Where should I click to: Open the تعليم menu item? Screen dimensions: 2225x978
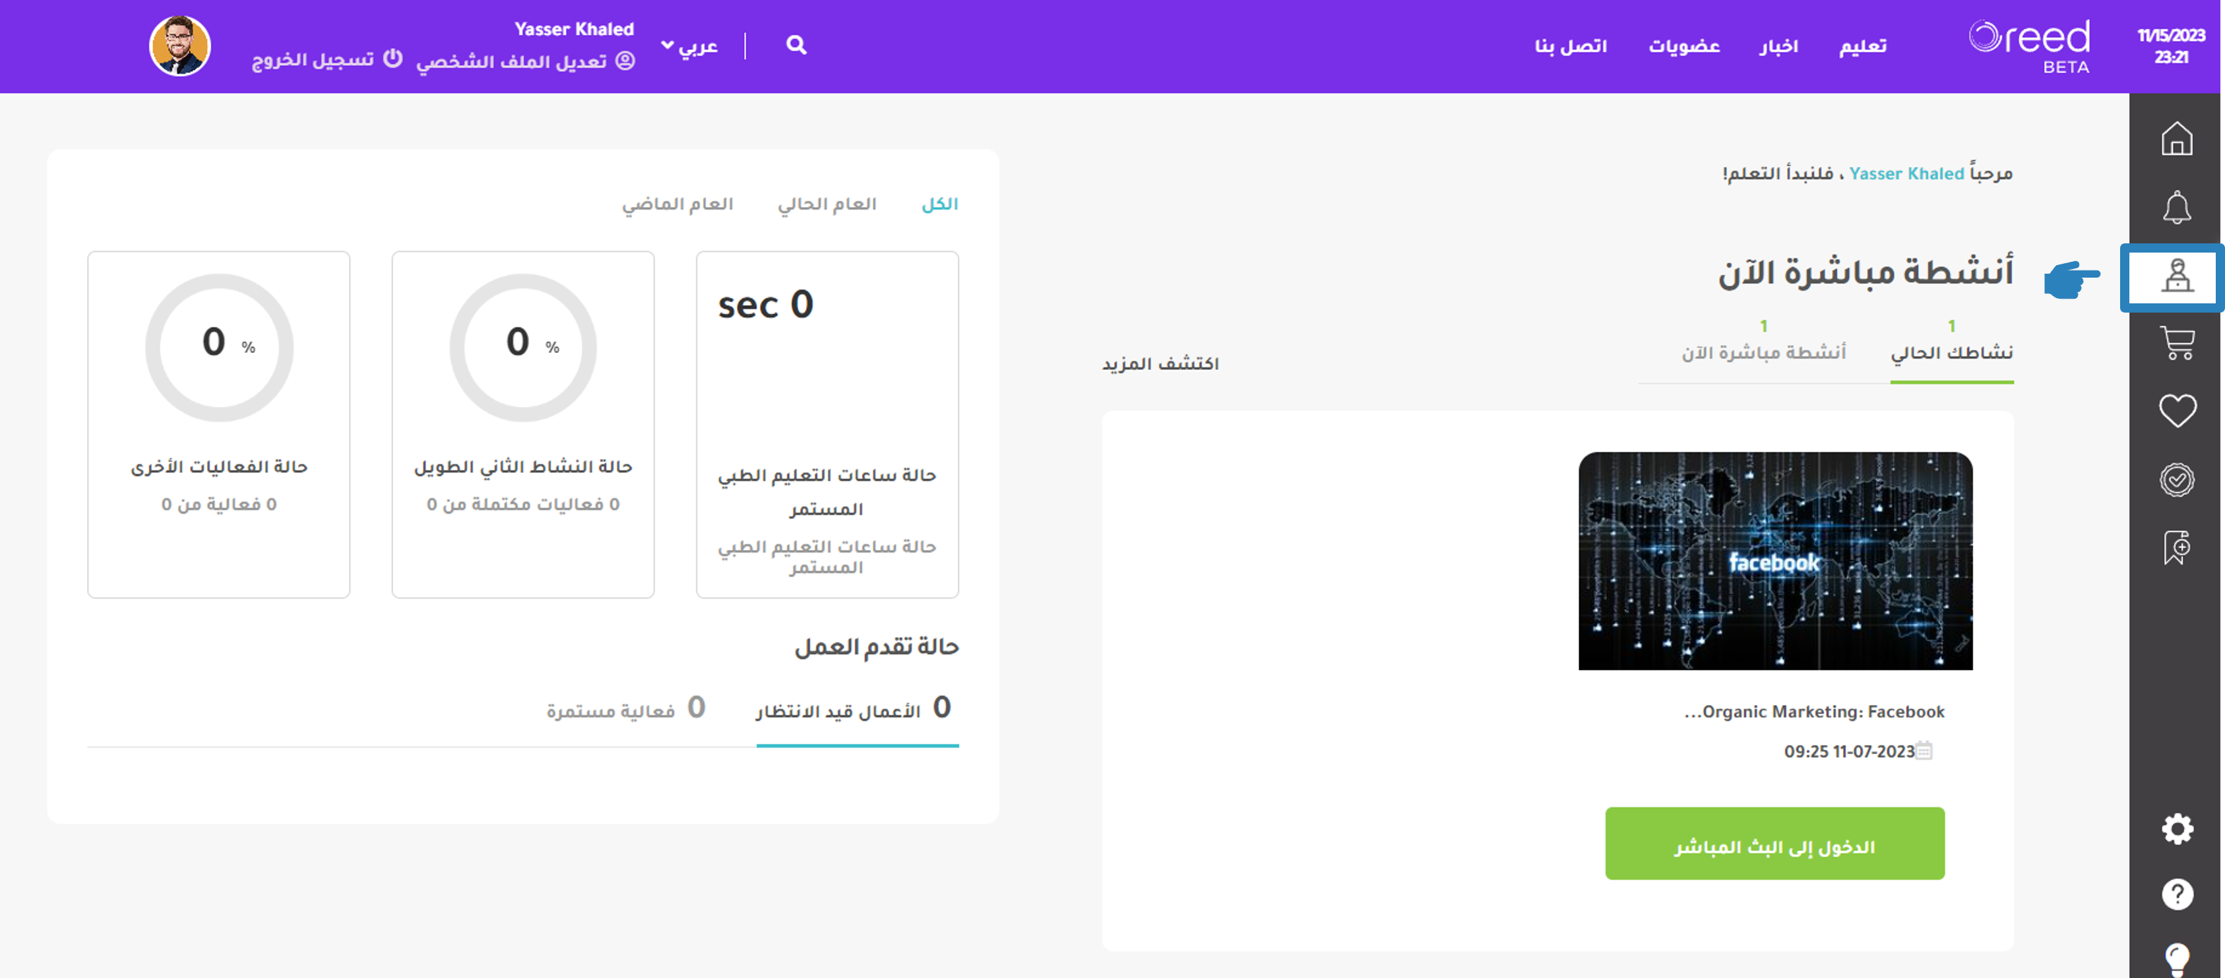[x=1862, y=46]
